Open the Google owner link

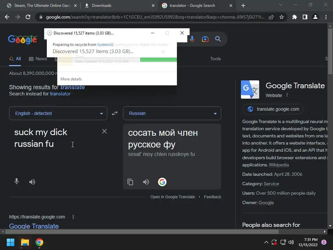tap(266, 202)
